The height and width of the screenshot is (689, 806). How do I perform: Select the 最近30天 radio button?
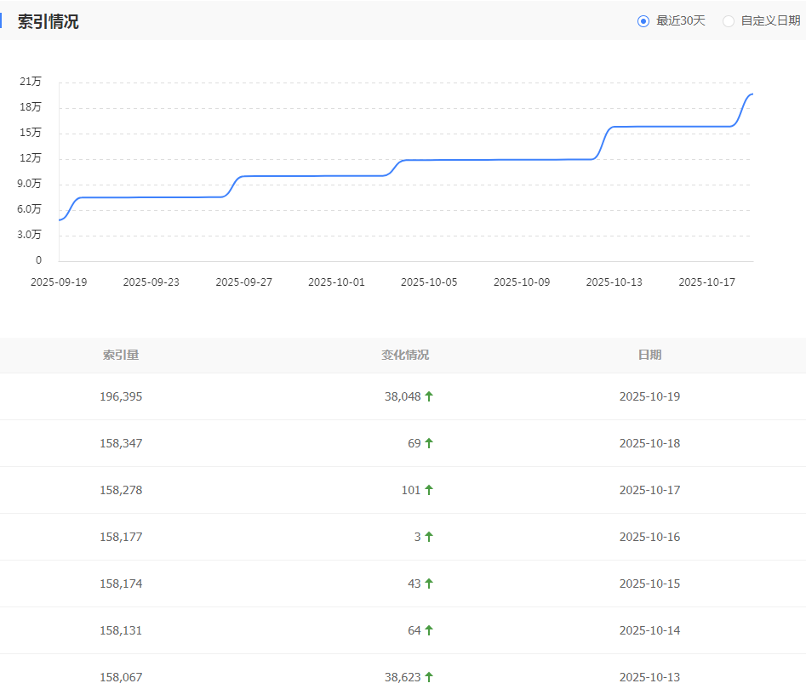(643, 21)
